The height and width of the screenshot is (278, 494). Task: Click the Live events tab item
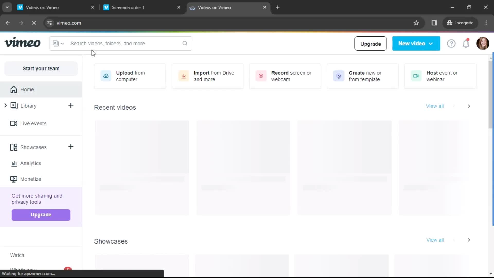tap(33, 123)
